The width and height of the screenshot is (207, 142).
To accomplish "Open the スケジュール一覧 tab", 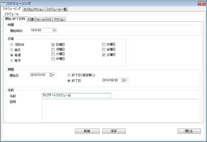I will [57, 9].
